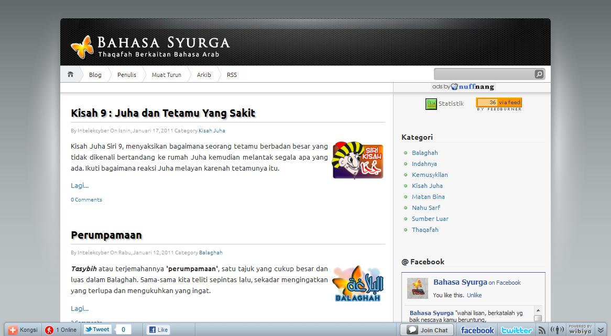Select Balaghah in Kategori list
Viewport: 611px width, 336px height.
tap(425, 153)
